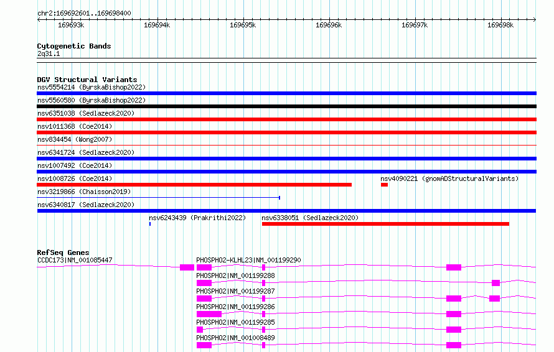
Task: Select the CCDC173 exon block
Action: pyautogui.click(x=187, y=267)
